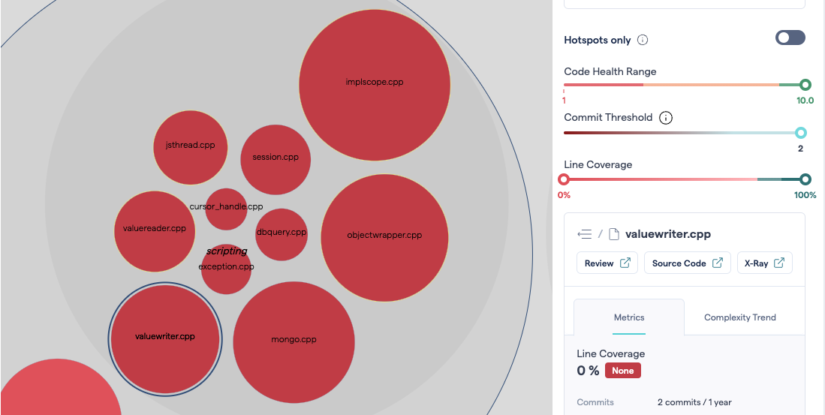Click the Commit Threshold slider handle
The width and height of the screenshot is (825, 415).
tap(800, 133)
